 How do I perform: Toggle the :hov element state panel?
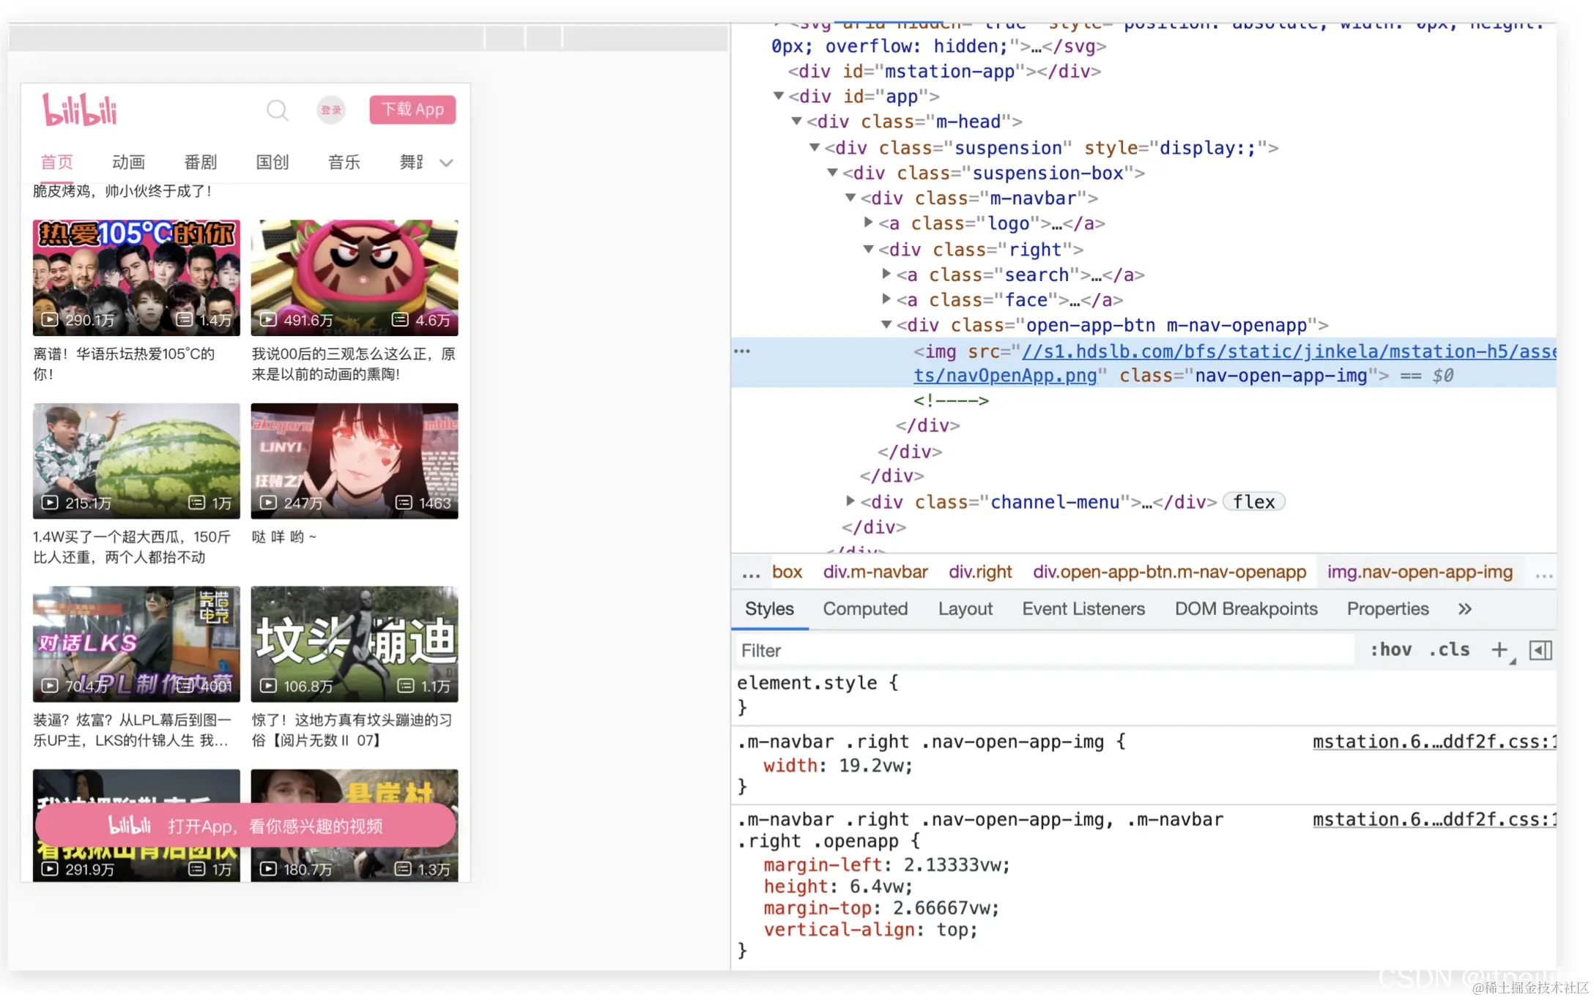pyautogui.click(x=1390, y=650)
